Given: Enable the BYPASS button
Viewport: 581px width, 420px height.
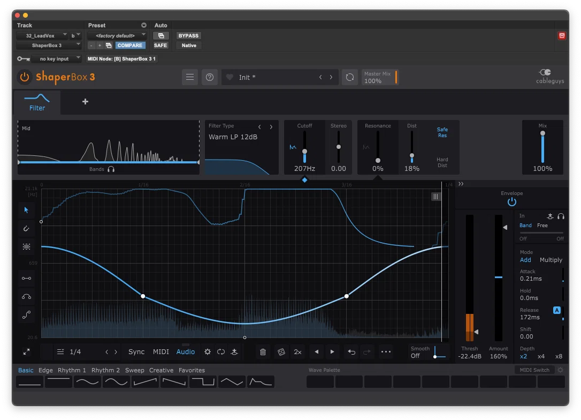Looking at the screenshot, I should tap(188, 35).
